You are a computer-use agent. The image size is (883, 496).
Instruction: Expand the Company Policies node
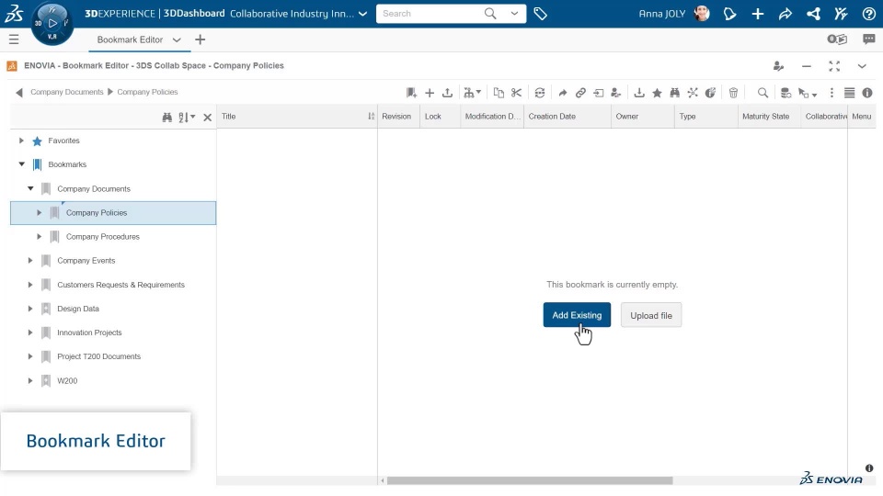[40, 212]
